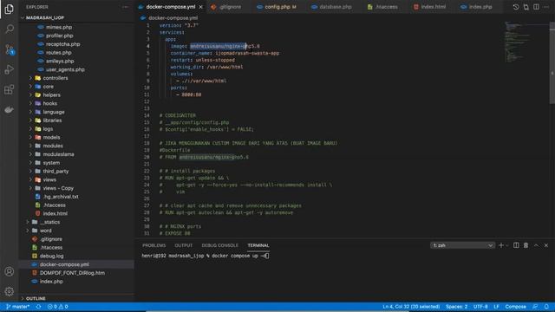
Task: Change language mode Compose
Action: click(x=515, y=307)
